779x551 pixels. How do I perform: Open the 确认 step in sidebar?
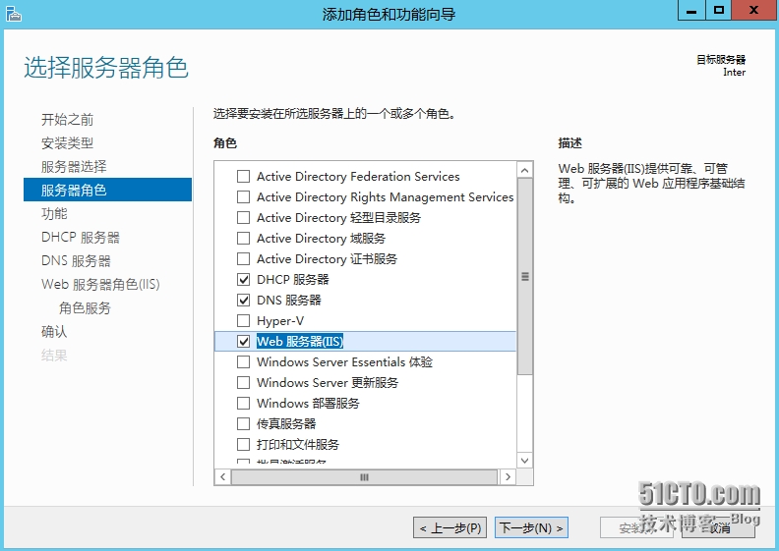pyautogui.click(x=54, y=331)
